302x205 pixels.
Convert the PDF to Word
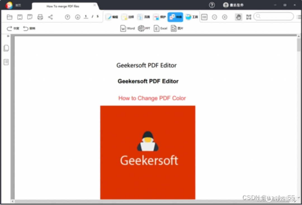tap(127, 28)
